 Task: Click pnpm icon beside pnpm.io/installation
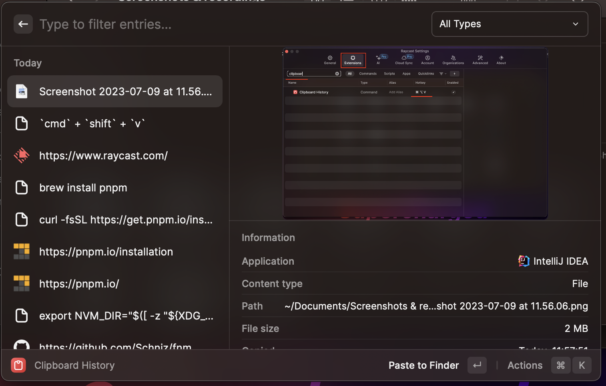pyautogui.click(x=22, y=251)
